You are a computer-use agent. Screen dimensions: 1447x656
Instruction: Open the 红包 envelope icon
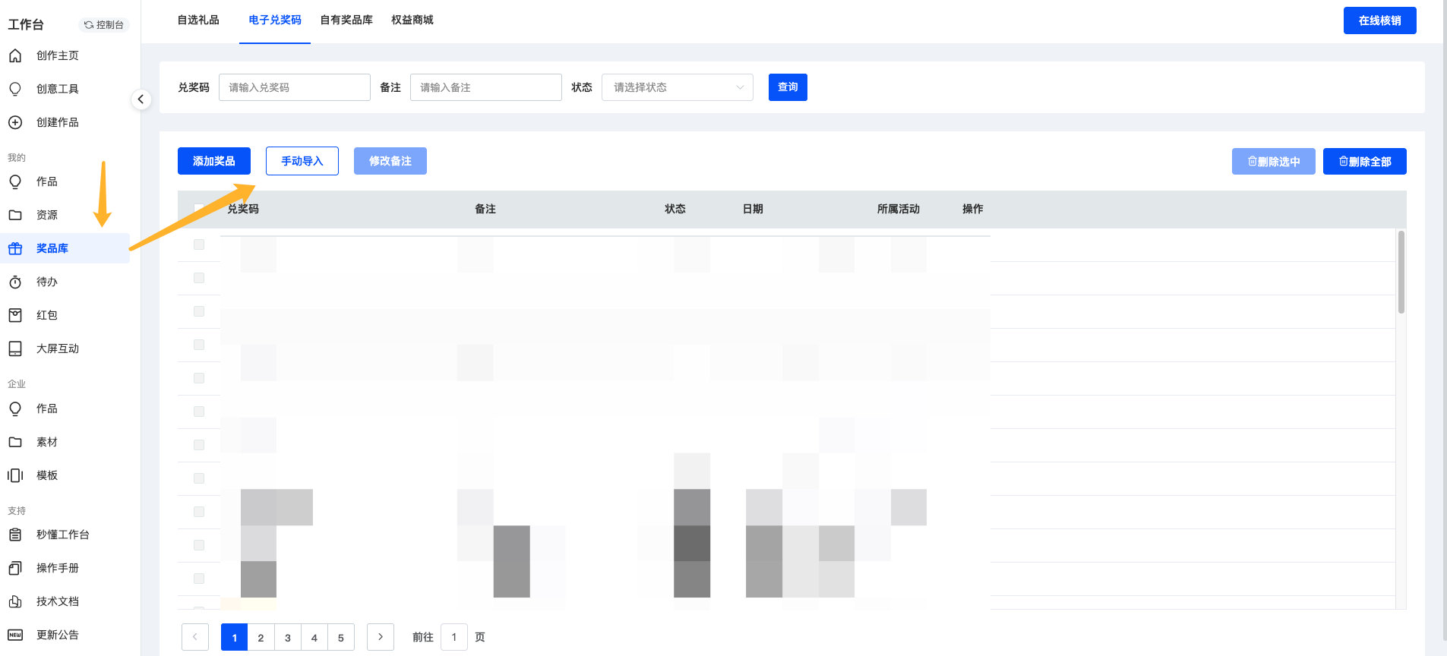[x=15, y=315]
